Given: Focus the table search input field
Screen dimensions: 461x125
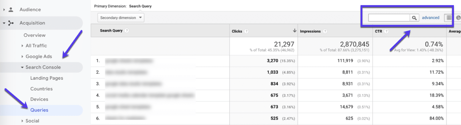Looking at the screenshot, I should pos(389,18).
